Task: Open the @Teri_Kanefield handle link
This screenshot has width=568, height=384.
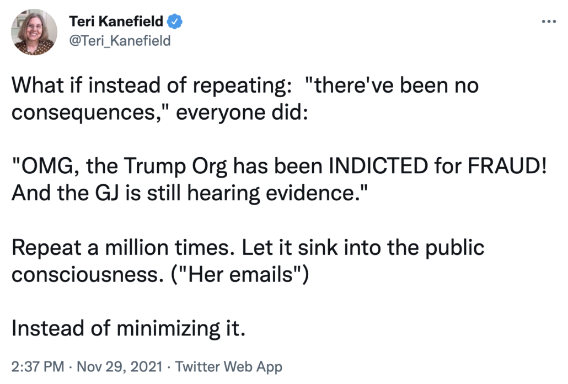Action: 120,41
